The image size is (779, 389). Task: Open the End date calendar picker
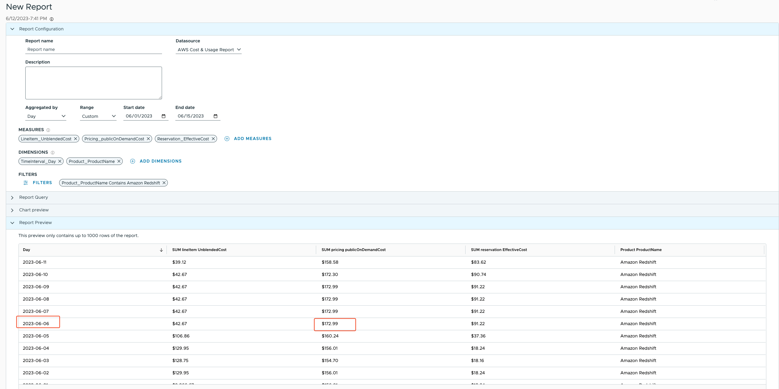(x=215, y=116)
